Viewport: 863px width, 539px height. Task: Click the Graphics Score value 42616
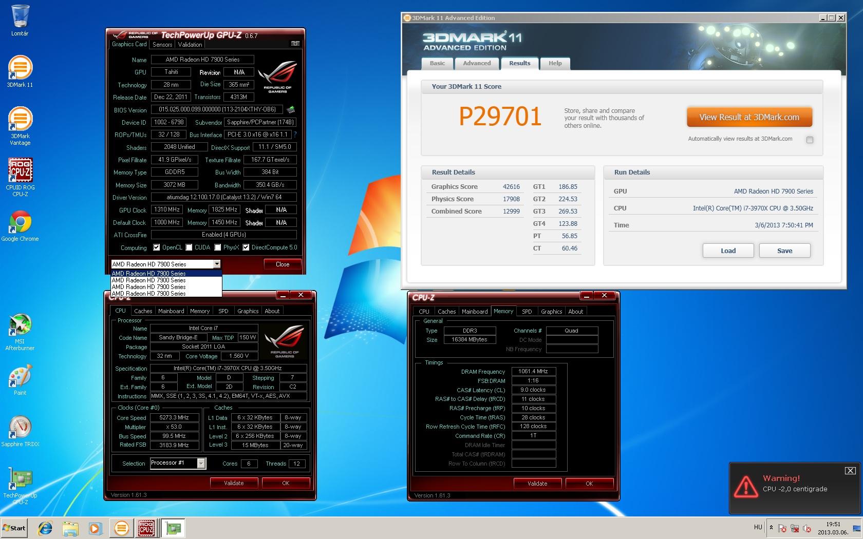point(511,187)
